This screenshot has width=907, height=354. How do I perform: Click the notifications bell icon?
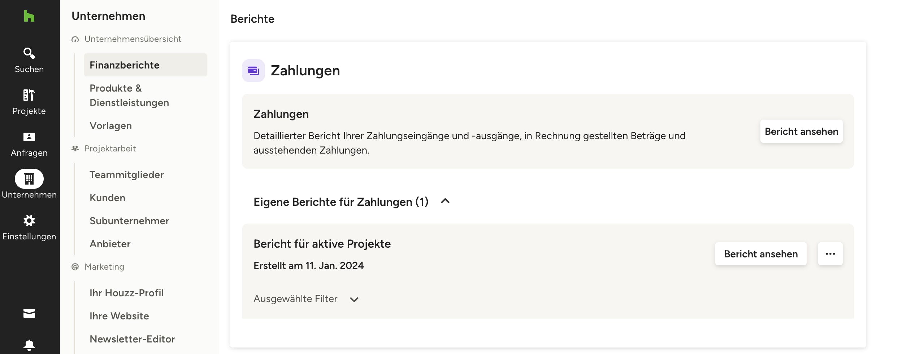(29, 345)
